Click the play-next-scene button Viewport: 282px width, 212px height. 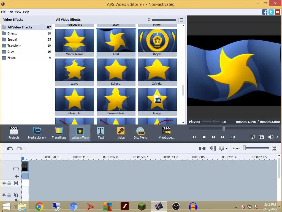(x=232, y=137)
